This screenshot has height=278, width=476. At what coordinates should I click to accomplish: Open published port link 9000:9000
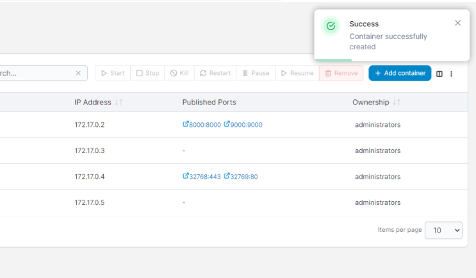[243, 125]
